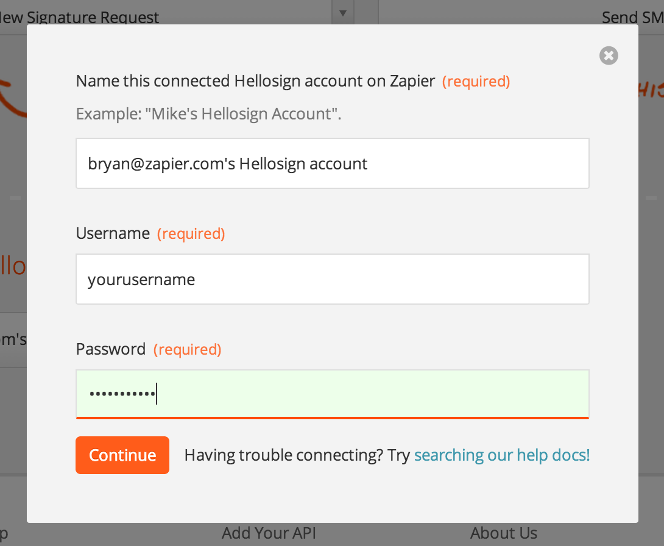
Task: Go to the About Us footer link
Action: (504, 533)
